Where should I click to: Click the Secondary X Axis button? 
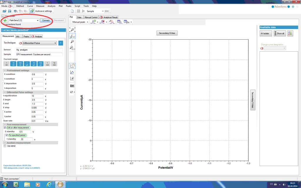pos(167,33)
